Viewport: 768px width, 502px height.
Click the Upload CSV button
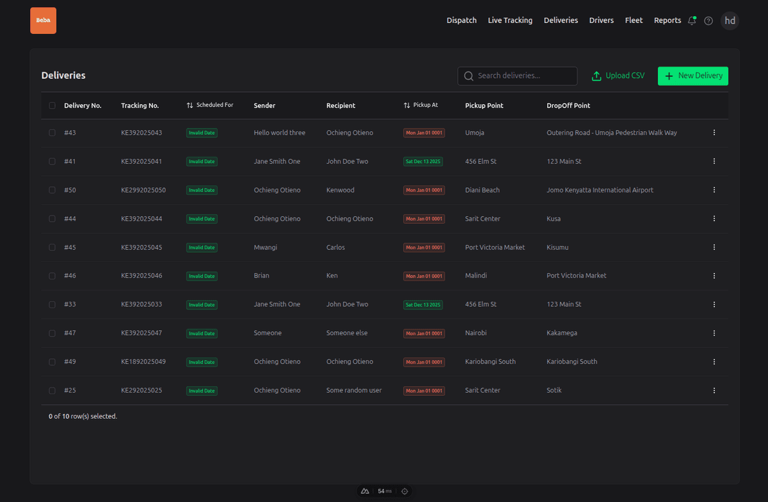coord(618,75)
